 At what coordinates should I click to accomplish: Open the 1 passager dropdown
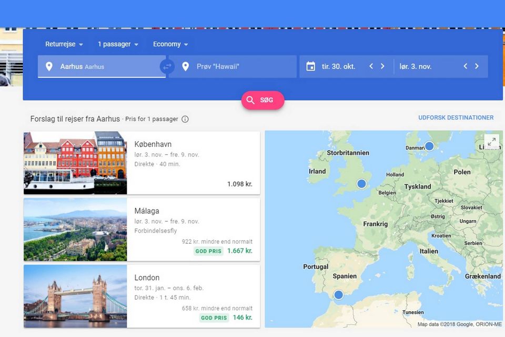(118, 44)
